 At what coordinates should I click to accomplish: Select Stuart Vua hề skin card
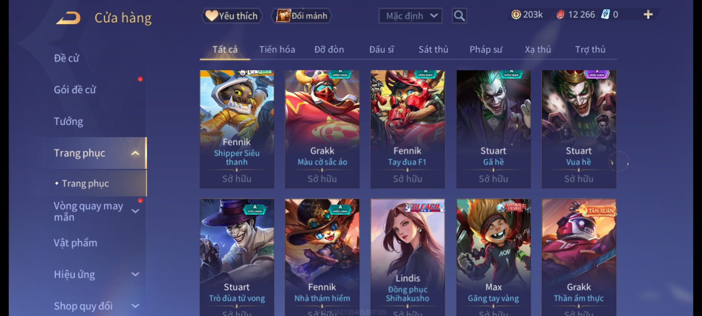tap(579, 129)
